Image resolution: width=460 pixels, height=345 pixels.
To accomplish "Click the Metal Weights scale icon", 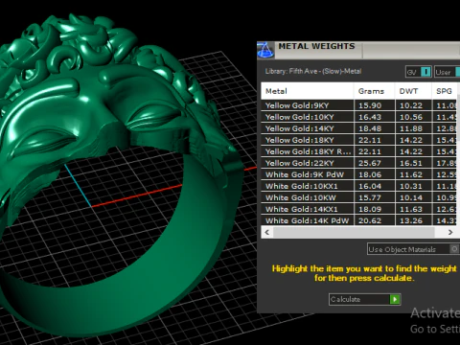I will pos(265,50).
